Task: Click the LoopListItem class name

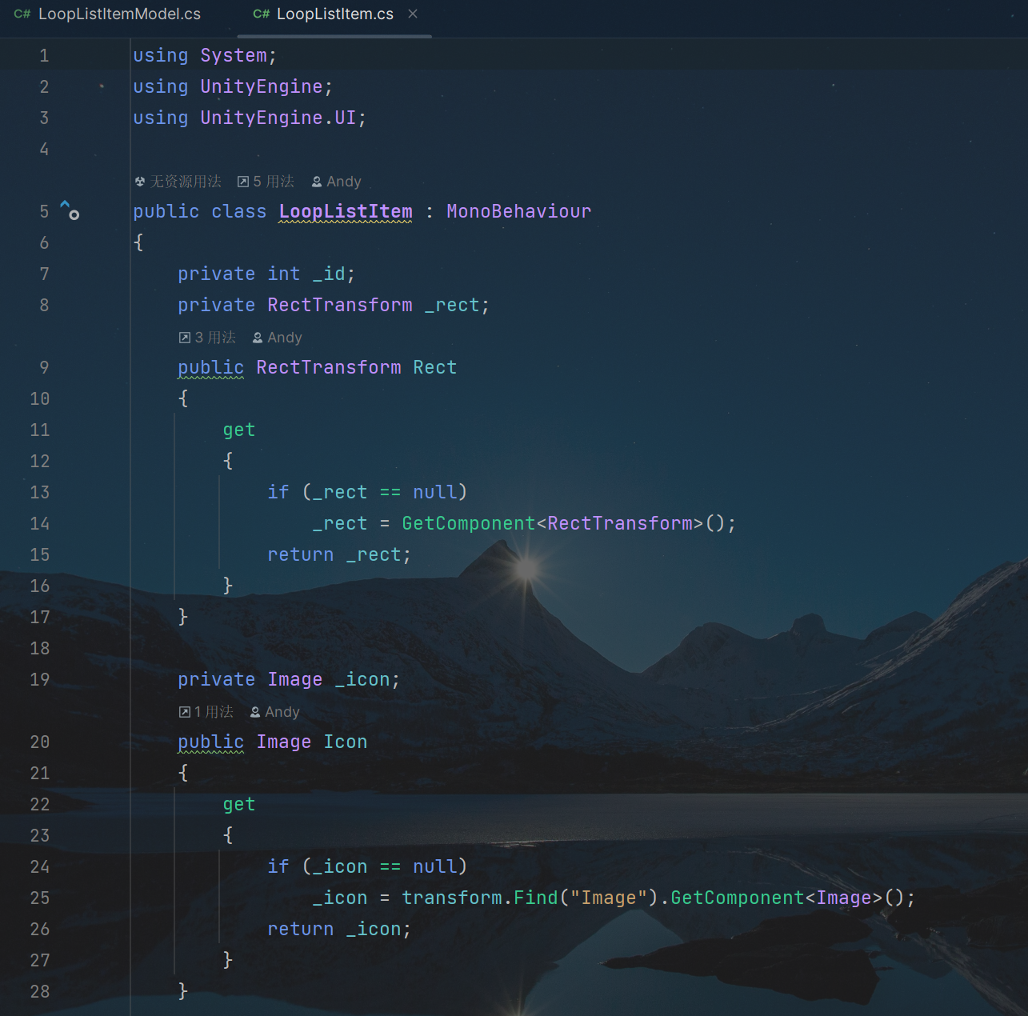Action: 346,211
